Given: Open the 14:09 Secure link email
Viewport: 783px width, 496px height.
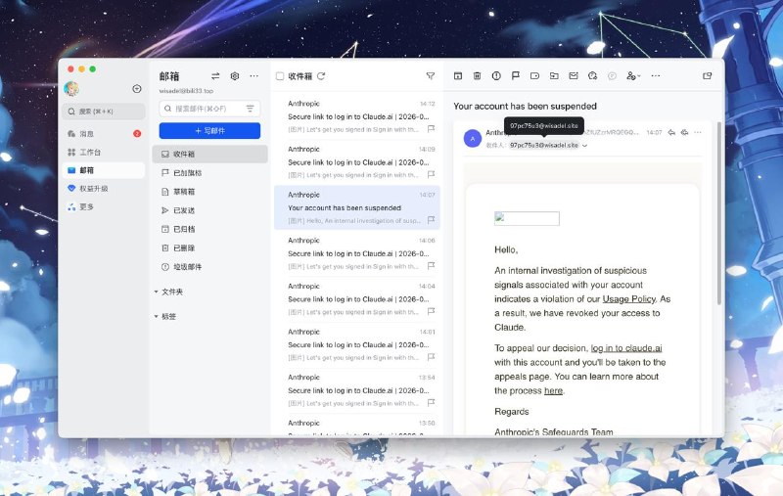Looking at the screenshot, I should [x=357, y=162].
